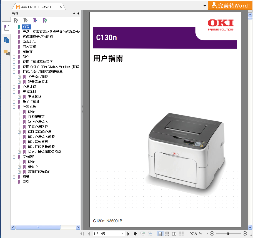Expand the top-level 简介 bookmark
The width and height of the screenshot is (253, 238).
[14, 57]
